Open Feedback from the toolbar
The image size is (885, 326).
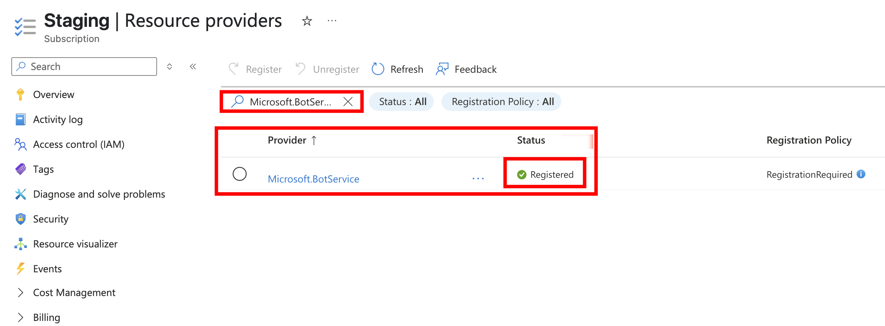pyautogui.click(x=466, y=69)
